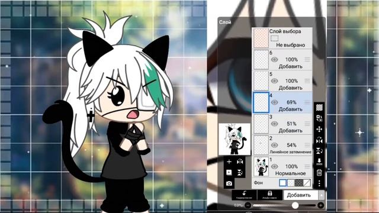Delete layer with the trash can icon

click(x=319, y=172)
